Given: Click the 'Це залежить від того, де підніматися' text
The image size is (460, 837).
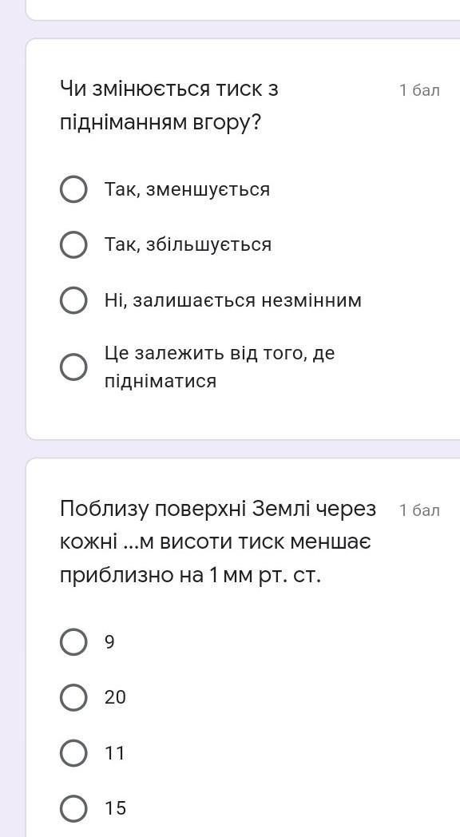Looking at the screenshot, I should [x=220, y=367].
